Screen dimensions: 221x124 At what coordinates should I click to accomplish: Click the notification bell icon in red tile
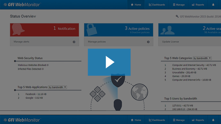[18, 29]
